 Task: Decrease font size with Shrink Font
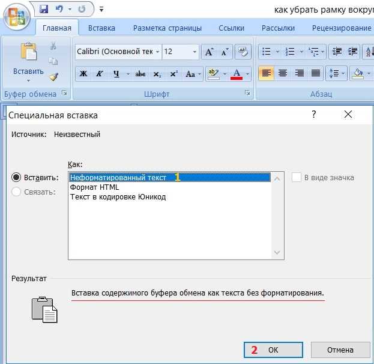pyautogui.click(x=225, y=52)
